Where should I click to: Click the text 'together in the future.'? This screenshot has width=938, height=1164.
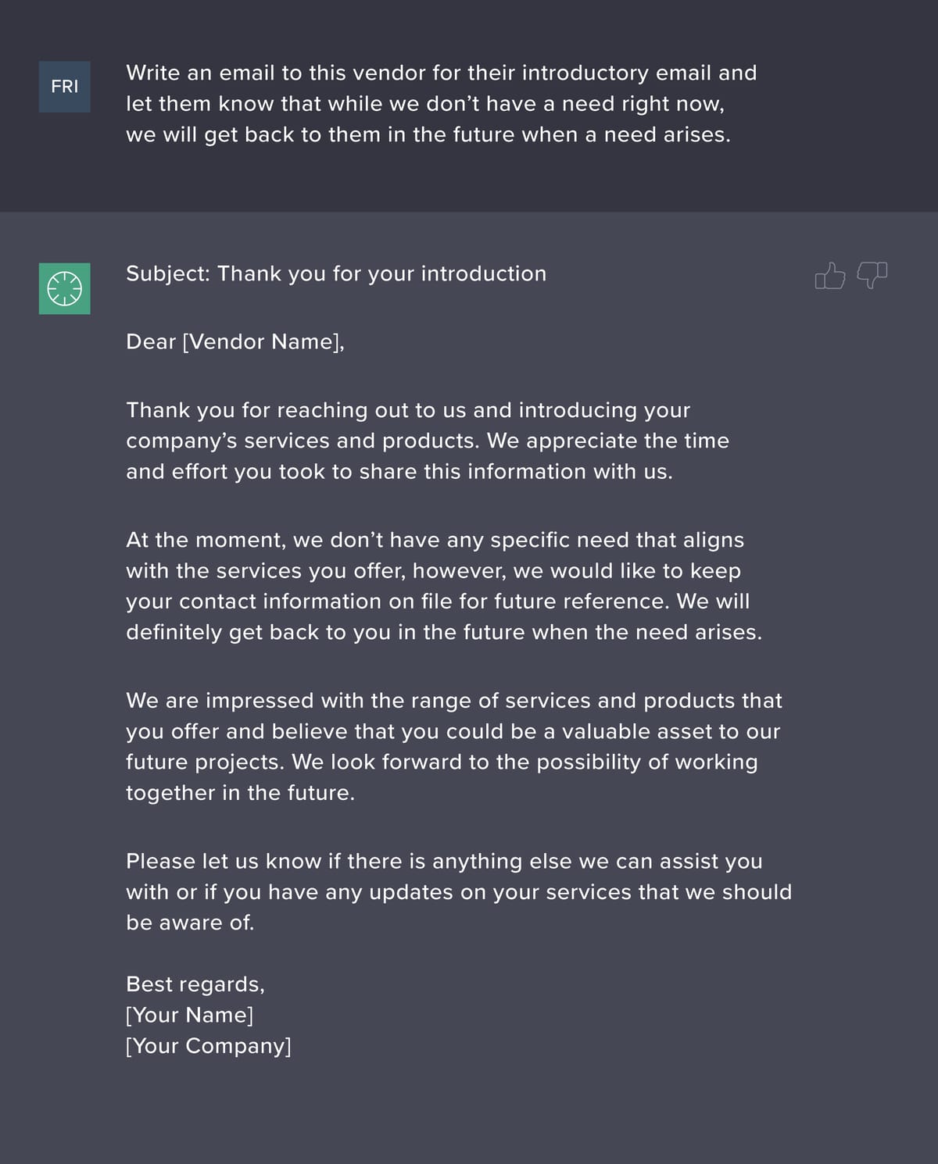pos(240,793)
